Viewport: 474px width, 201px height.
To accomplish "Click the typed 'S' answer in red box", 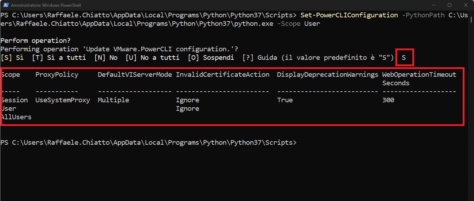I will coord(404,58).
